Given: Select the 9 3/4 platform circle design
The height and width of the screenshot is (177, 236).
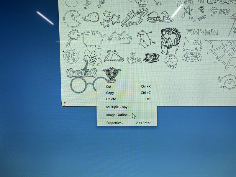Looking at the screenshot, I should [71, 56].
